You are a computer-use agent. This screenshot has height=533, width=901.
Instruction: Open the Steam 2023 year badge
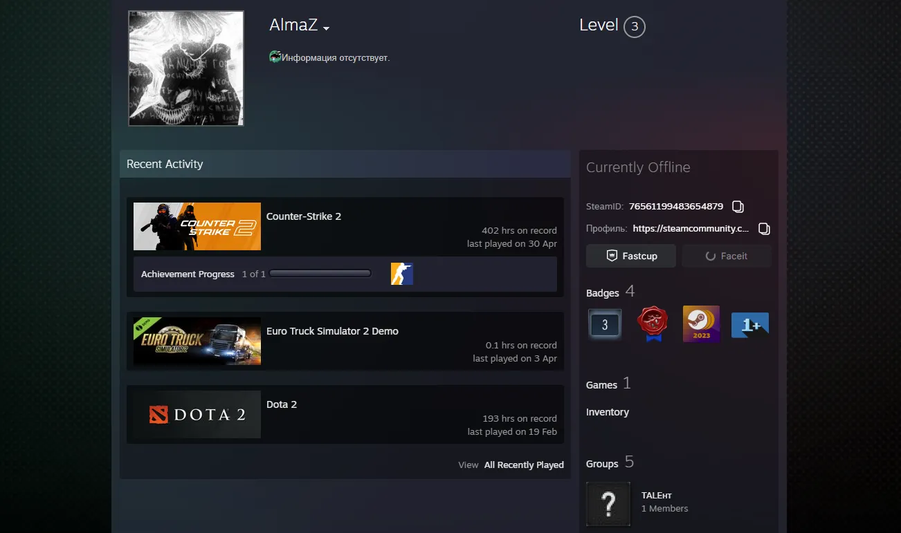(x=701, y=324)
